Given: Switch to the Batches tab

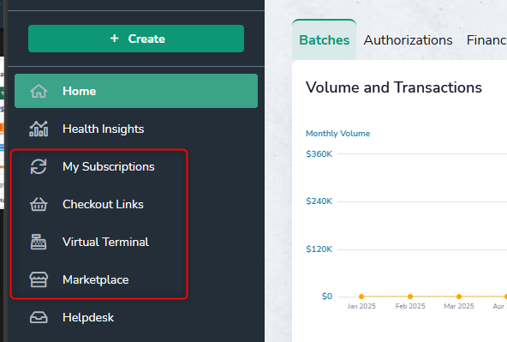Looking at the screenshot, I should click(x=325, y=40).
